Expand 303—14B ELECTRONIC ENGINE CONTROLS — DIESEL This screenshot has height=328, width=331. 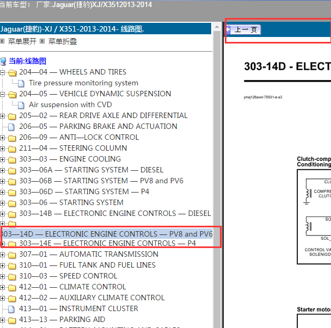click(x=2, y=214)
